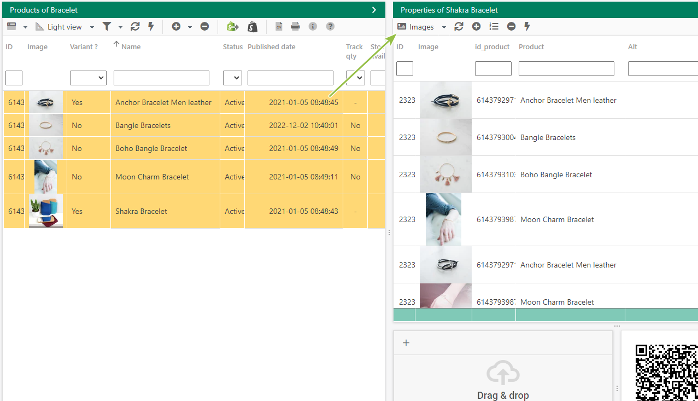
Task: Open help via the question mark icon
Action: click(330, 26)
